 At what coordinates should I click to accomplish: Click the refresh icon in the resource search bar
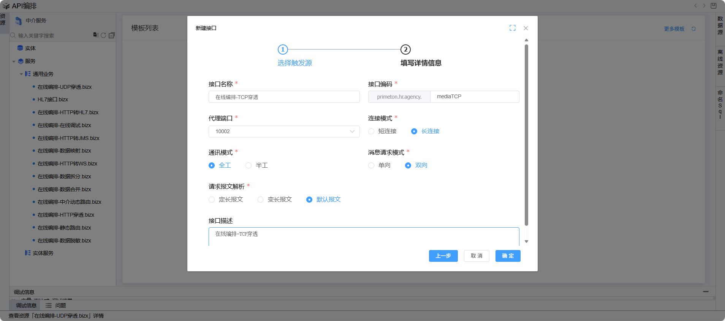pos(103,35)
